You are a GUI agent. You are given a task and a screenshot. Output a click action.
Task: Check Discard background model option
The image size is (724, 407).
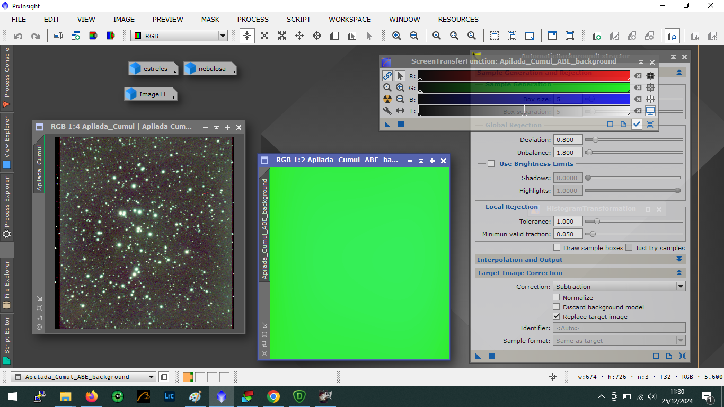tap(557, 307)
